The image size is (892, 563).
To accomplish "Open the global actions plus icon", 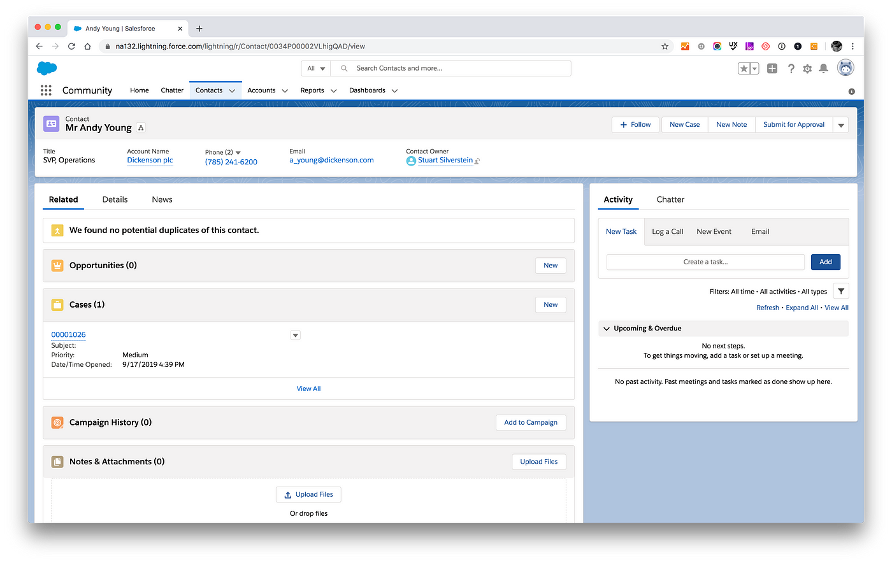I will click(772, 69).
